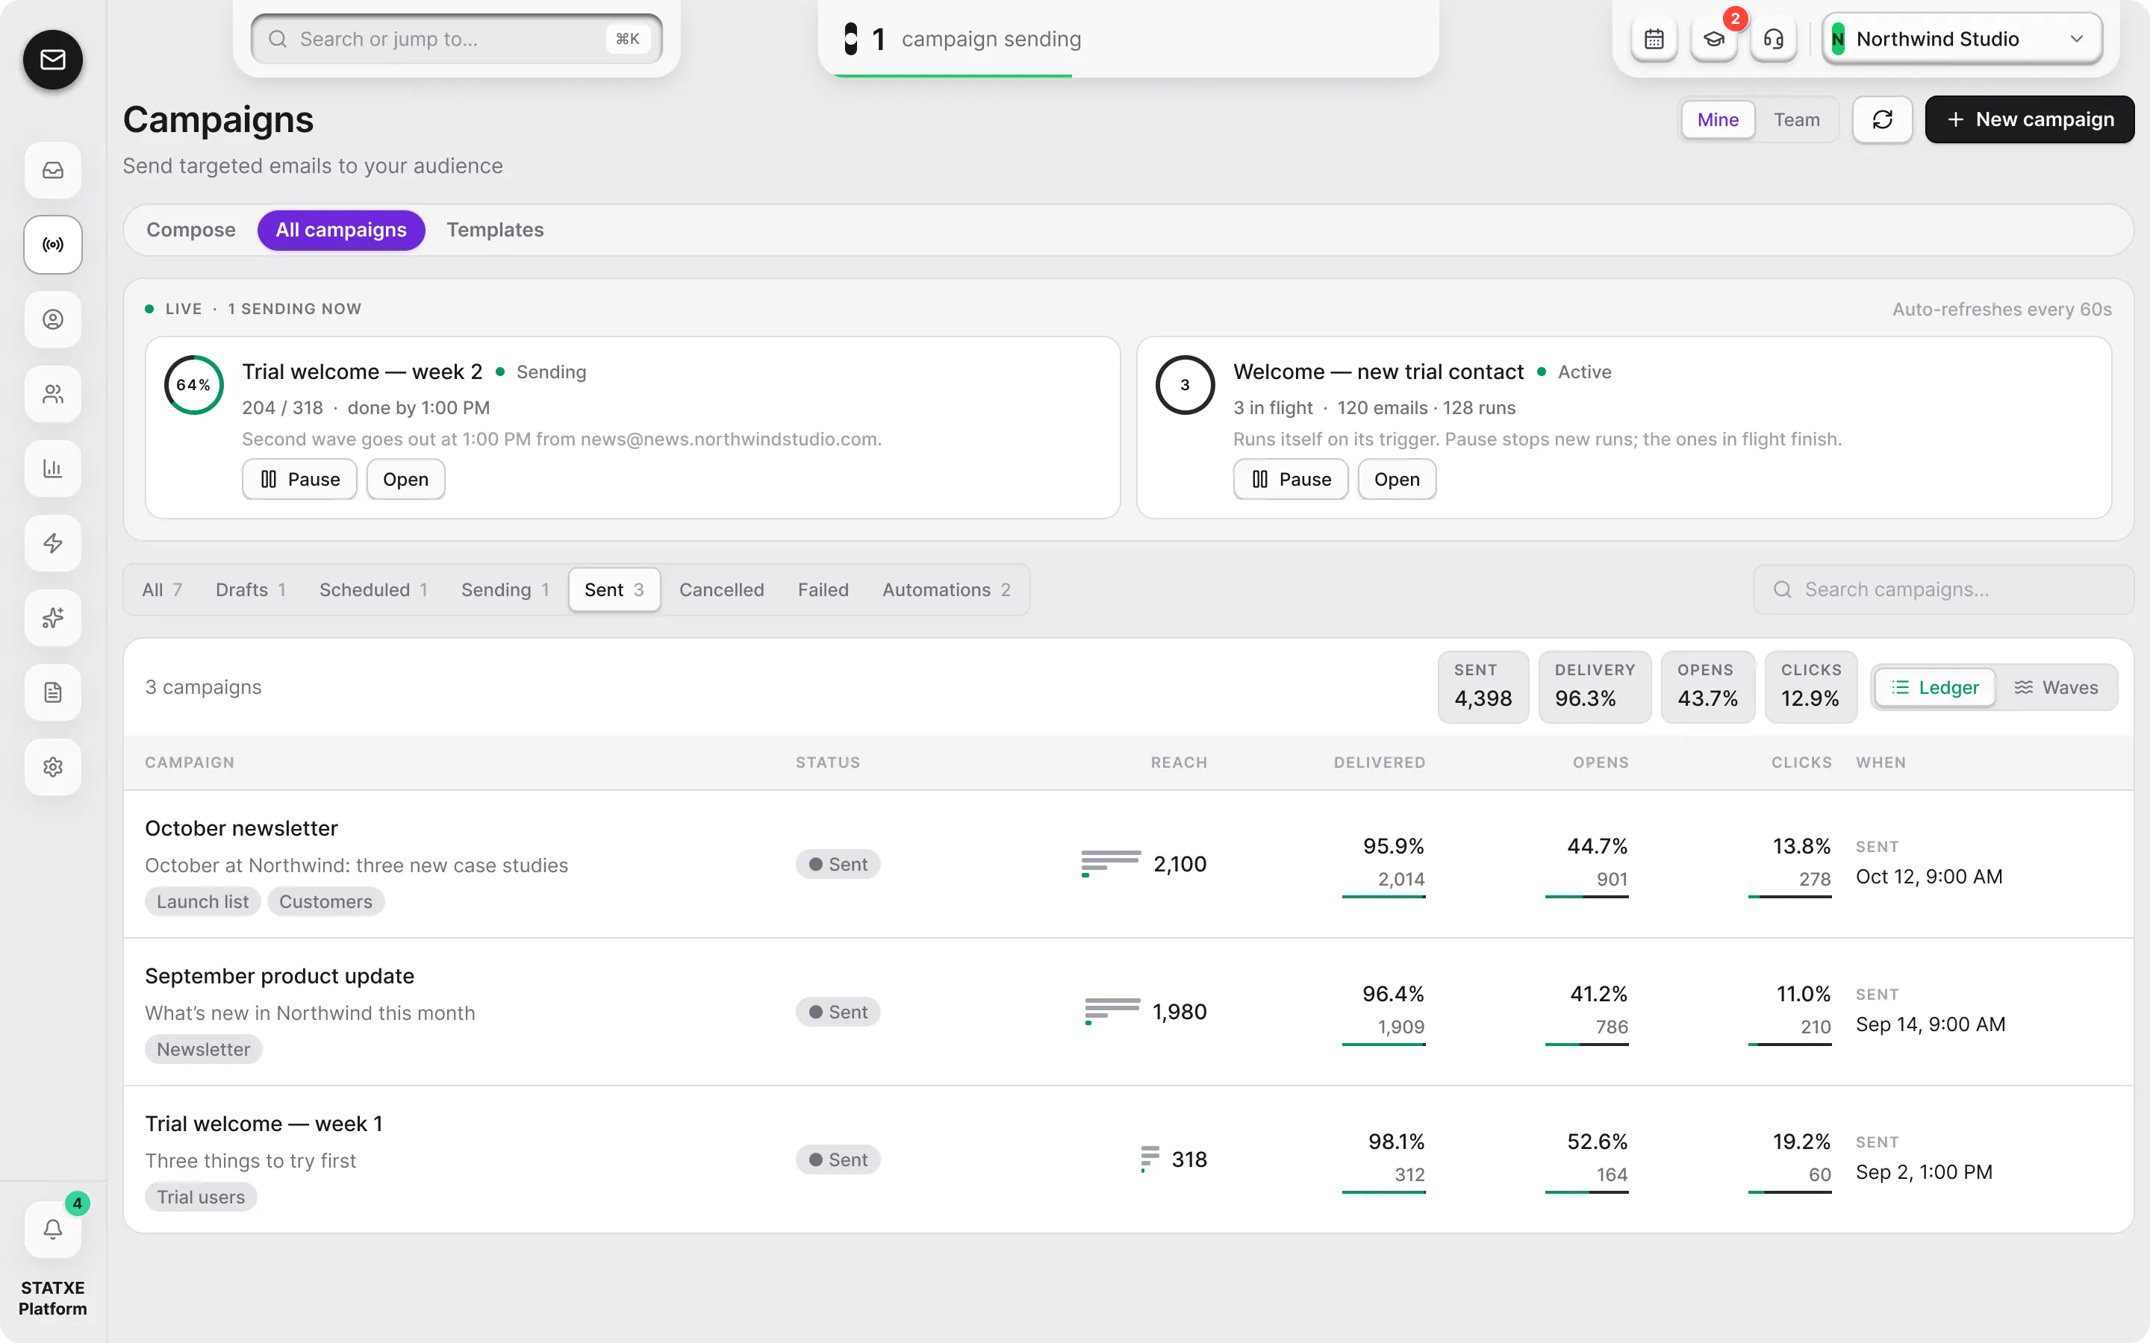2150x1343 pixels.
Task: Click the CLICKS 12.9% summary stat
Action: coord(1810,686)
